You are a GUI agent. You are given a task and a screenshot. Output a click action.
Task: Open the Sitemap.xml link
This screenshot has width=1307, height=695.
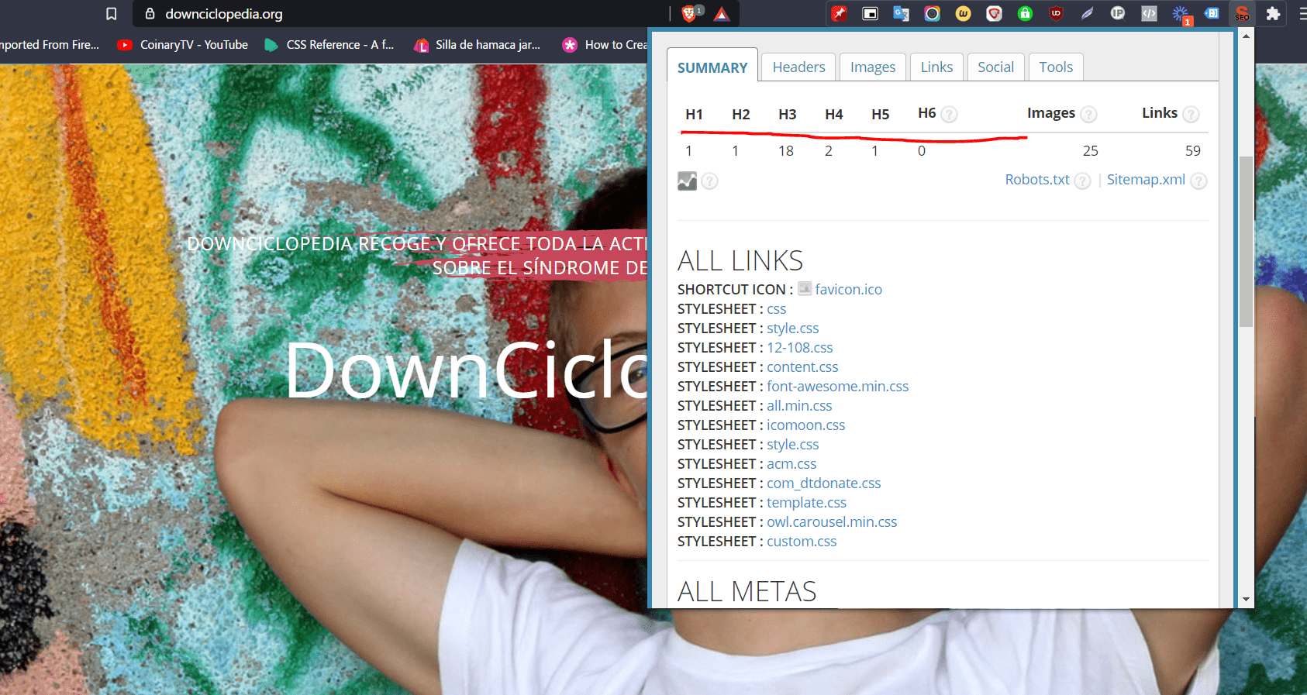(1146, 180)
